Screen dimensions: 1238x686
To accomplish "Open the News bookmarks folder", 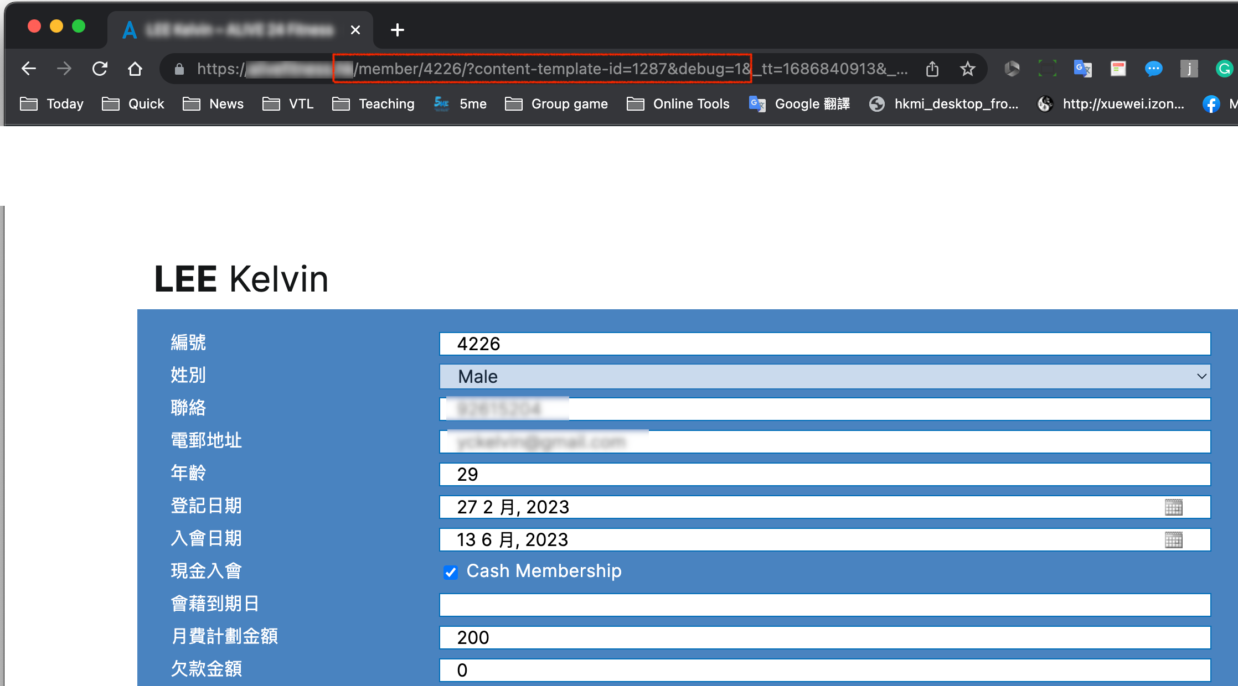I will (213, 104).
